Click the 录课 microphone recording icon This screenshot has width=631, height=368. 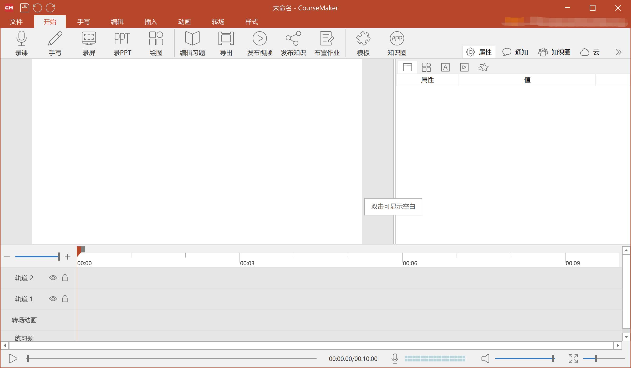point(21,39)
